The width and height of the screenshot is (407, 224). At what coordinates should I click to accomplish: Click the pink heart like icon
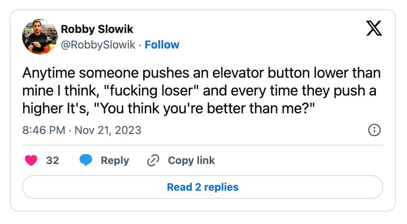coord(31,160)
